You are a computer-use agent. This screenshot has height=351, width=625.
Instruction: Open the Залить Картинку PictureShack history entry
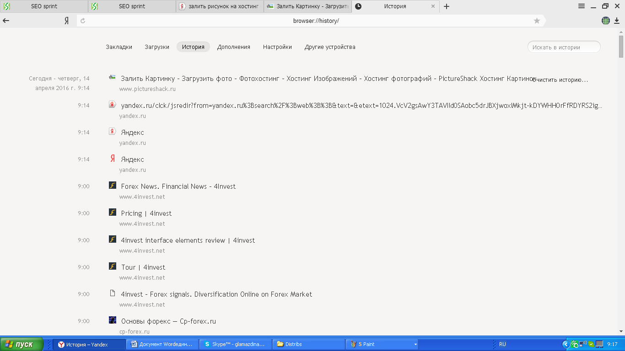pyautogui.click(x=328, y=79)
